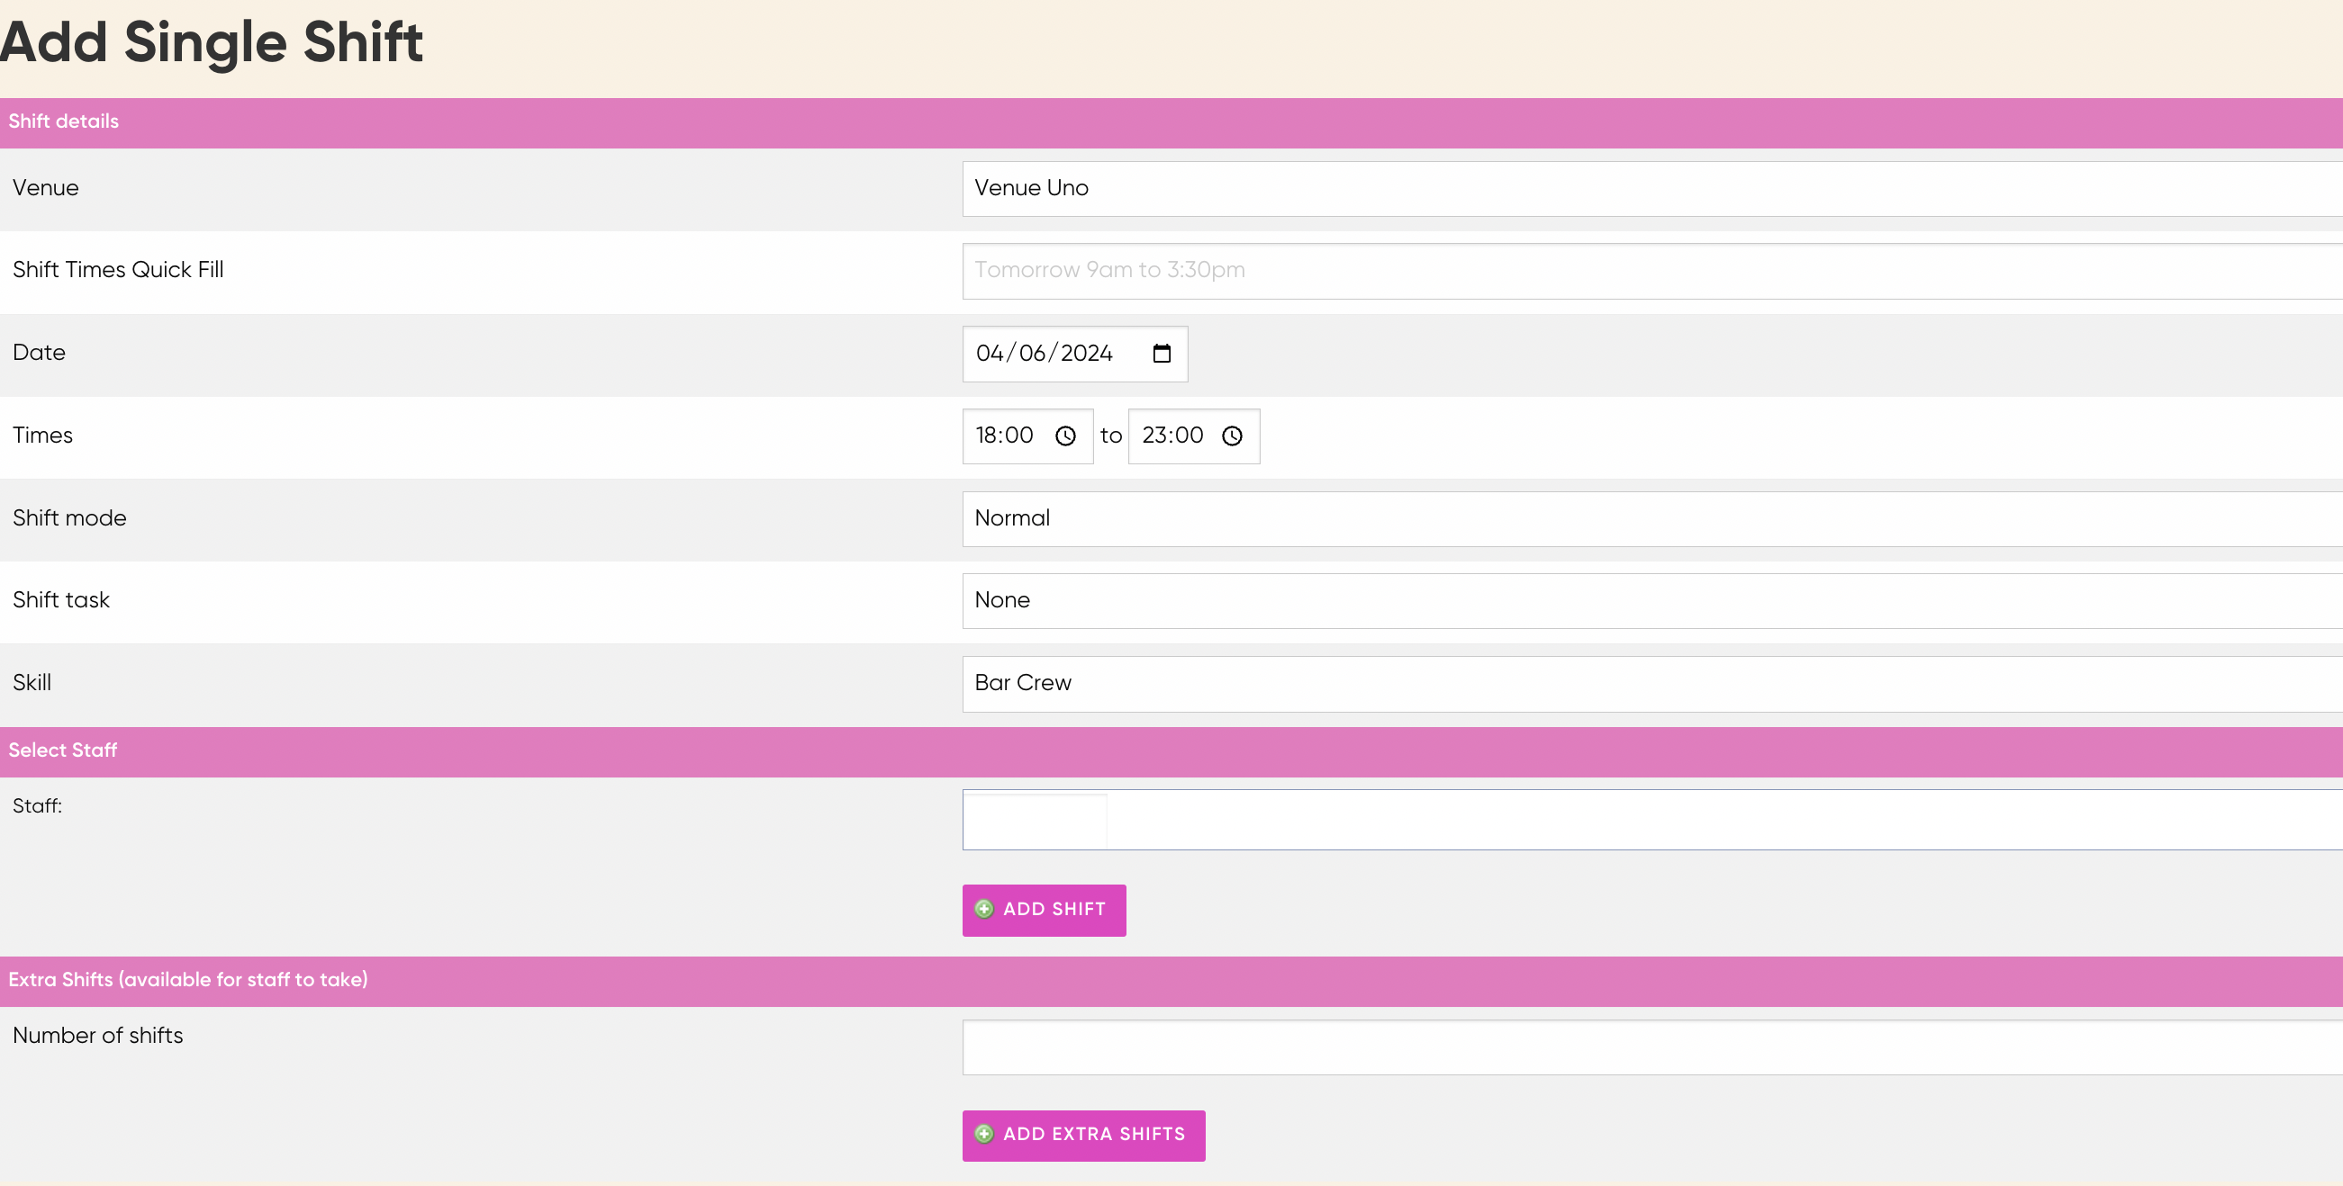The width and height of the screenshot is (2343, 1186).
Task: Click the Shift Times Quick Fill input
Action: coord(1652,271)
